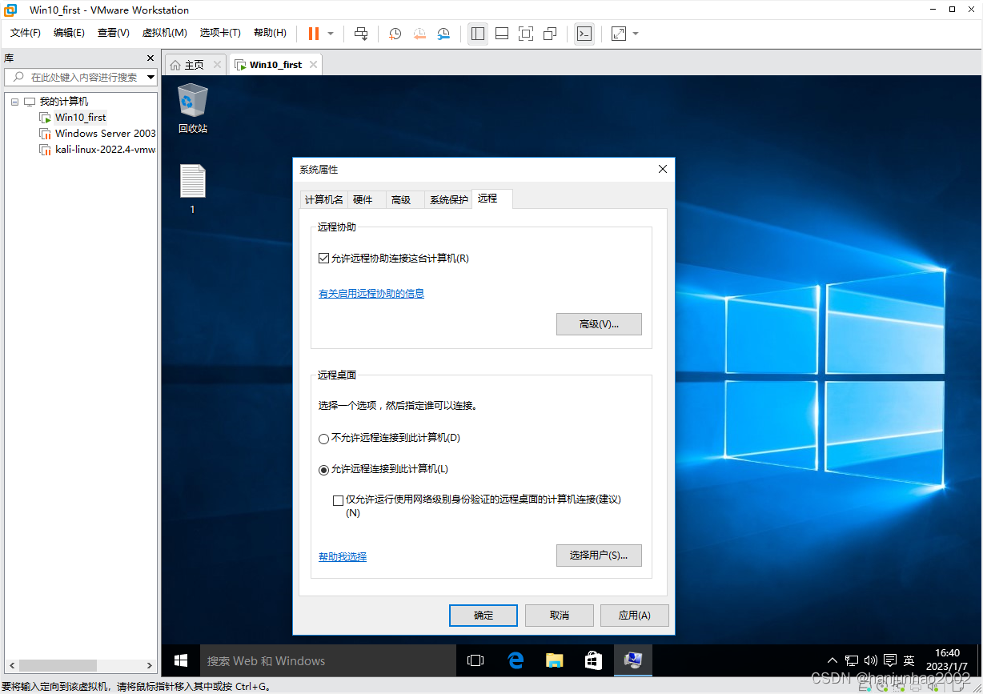
Task: Switch to Unity mode
Action: click(550, 34)
